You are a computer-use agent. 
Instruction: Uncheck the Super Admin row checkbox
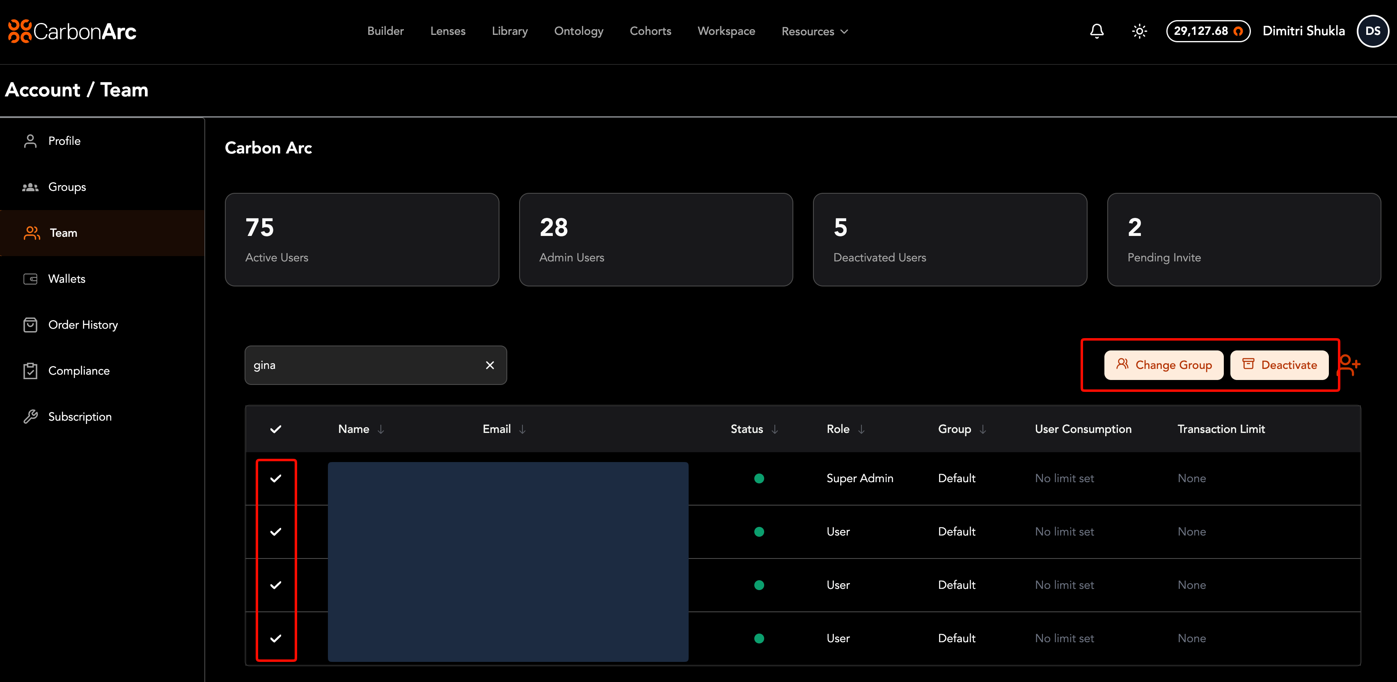275,478
